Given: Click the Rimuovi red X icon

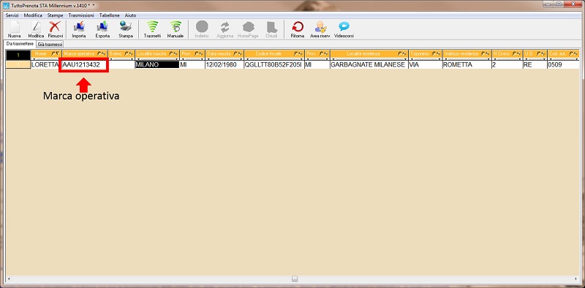Looking at the screenshot, I should 56,29.
